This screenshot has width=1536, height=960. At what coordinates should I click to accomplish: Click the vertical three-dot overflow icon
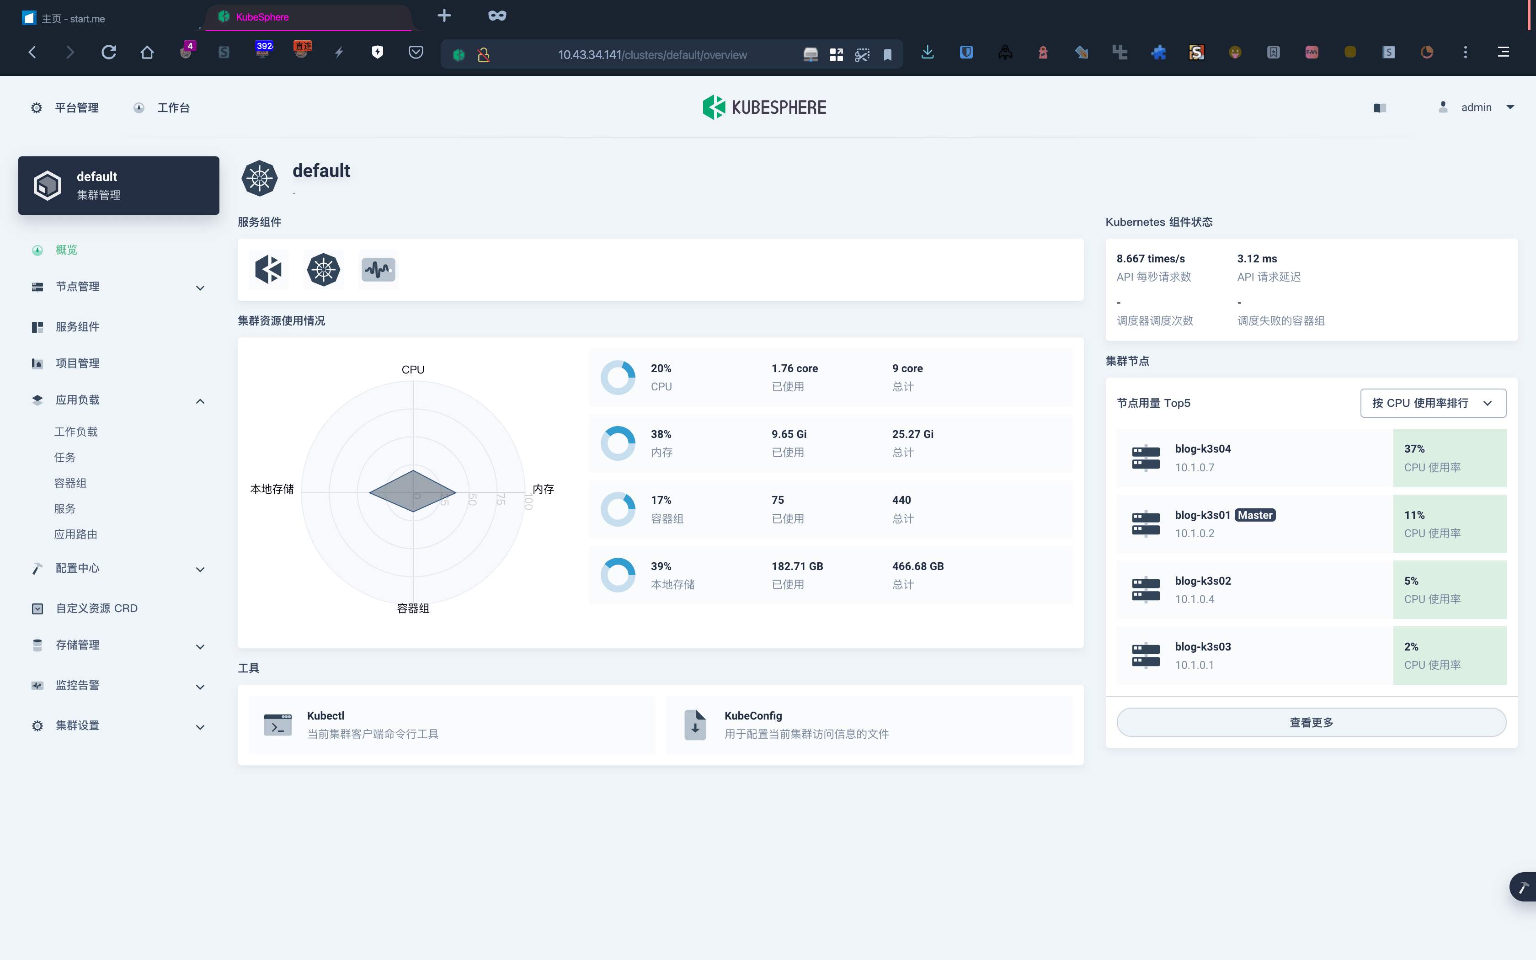pyautogui.click(x=1466, y=52)
